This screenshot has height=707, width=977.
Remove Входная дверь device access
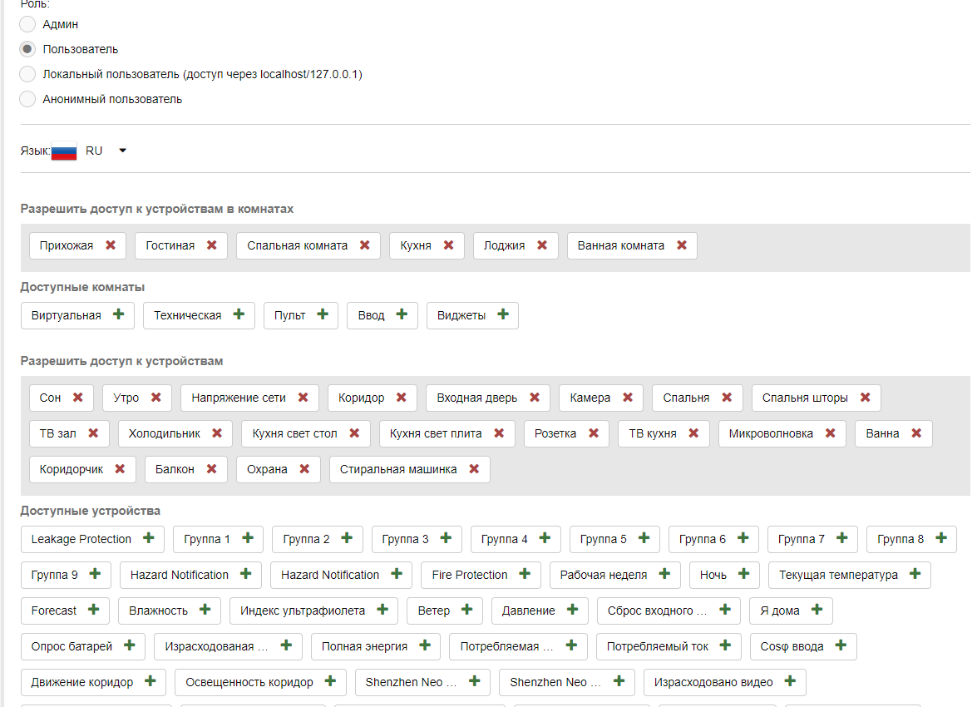(x=535, y=398)
